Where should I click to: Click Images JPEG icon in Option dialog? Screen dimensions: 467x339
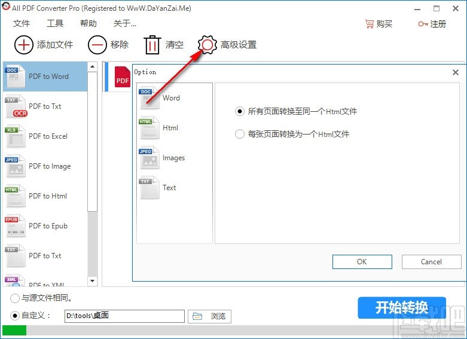149,158
